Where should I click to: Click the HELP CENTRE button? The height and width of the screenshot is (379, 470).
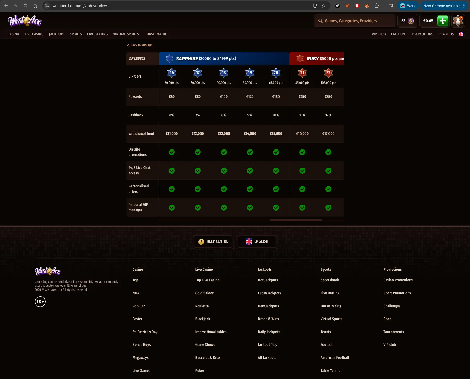coord(213,241)
